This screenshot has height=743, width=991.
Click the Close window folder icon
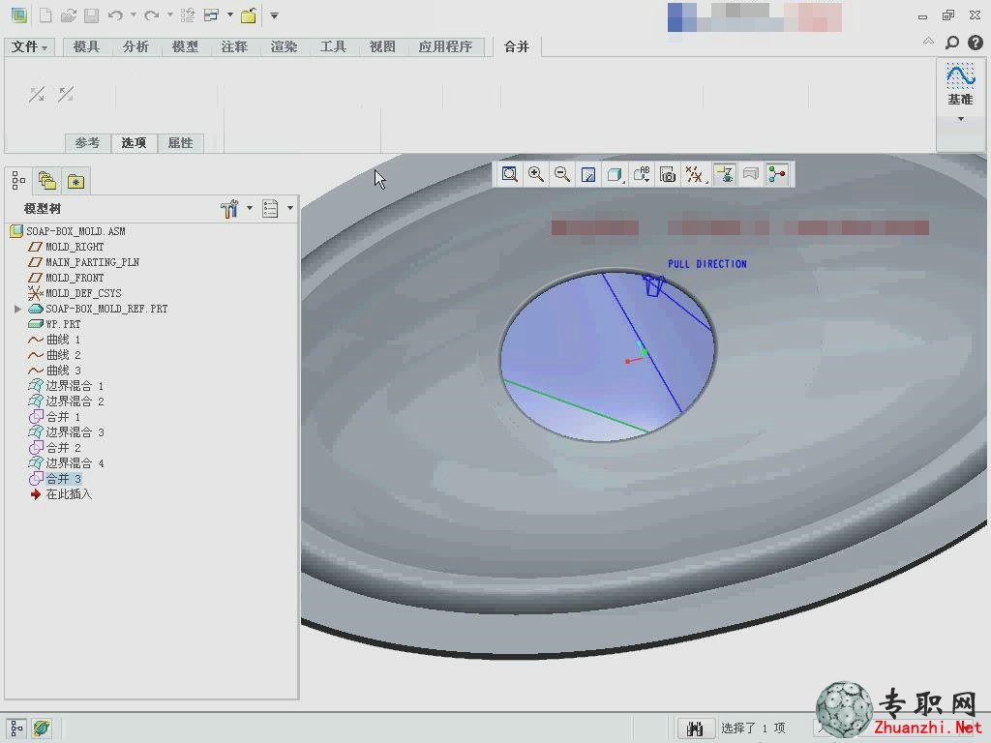click(x=249, y=15)
